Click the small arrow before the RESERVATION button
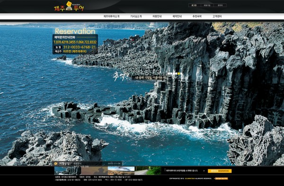This screenshot has width=284, height=186. [204, 171]
